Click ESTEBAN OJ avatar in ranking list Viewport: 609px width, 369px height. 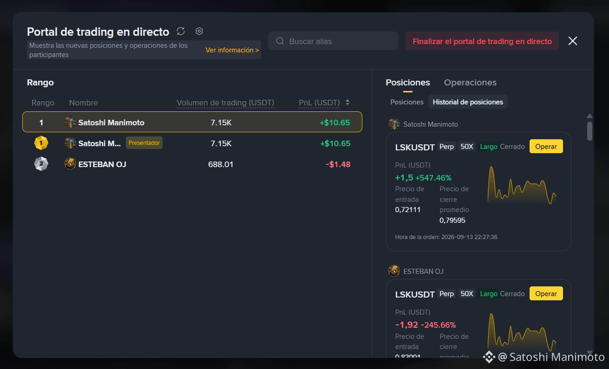[x=70, y=164]
